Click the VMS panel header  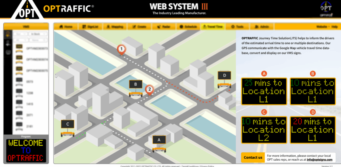click(26, 27)
